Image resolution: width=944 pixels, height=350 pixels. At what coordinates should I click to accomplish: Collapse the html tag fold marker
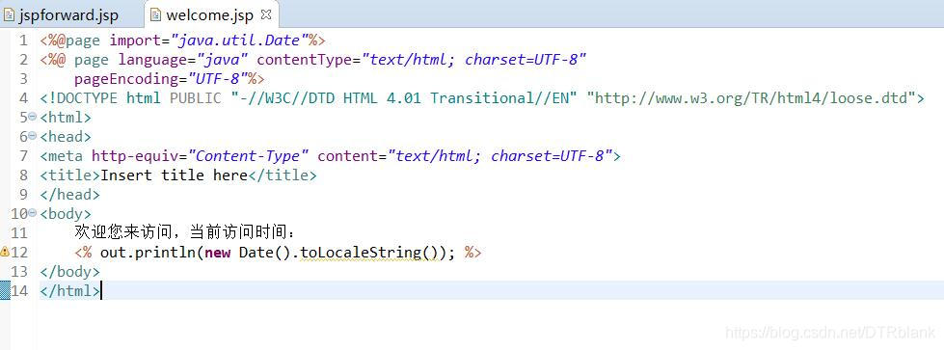pos(33,117)
